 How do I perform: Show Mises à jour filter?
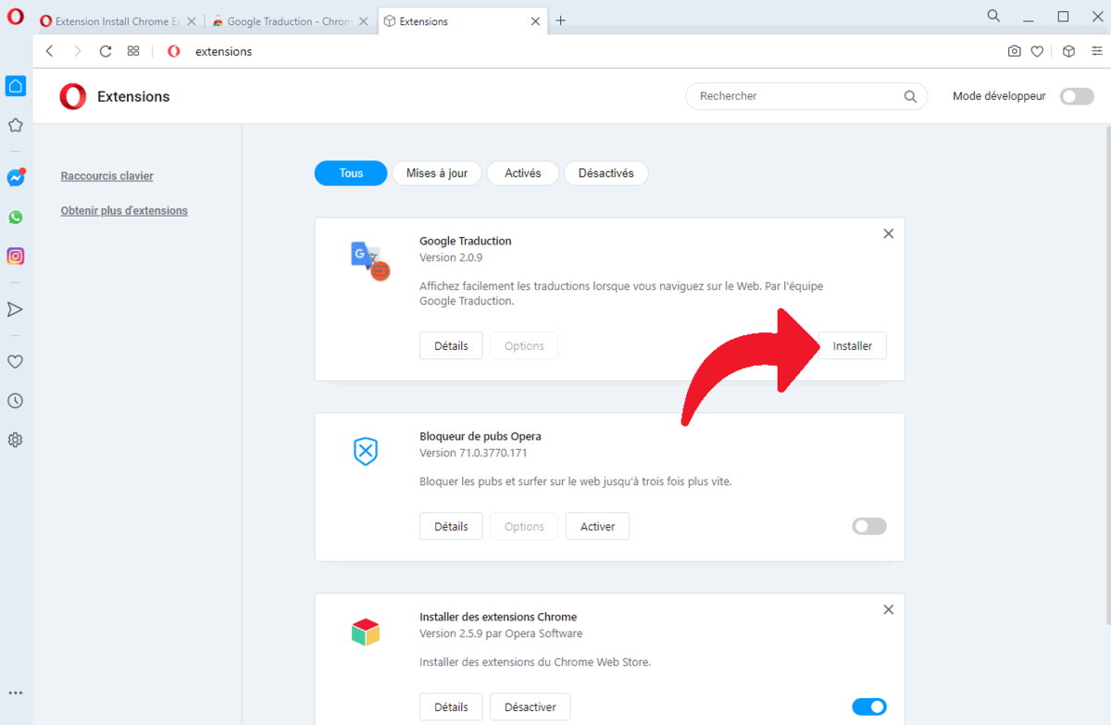click(437, 173)
